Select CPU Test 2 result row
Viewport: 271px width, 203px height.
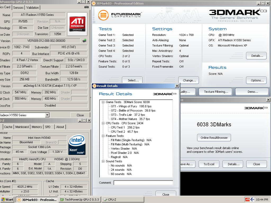pyautogui.click(x=124, y=132)
